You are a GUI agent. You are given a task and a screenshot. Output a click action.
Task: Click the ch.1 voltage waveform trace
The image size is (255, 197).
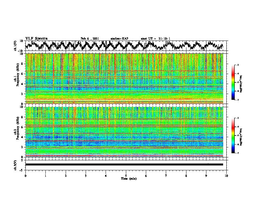tap(124, 45)
